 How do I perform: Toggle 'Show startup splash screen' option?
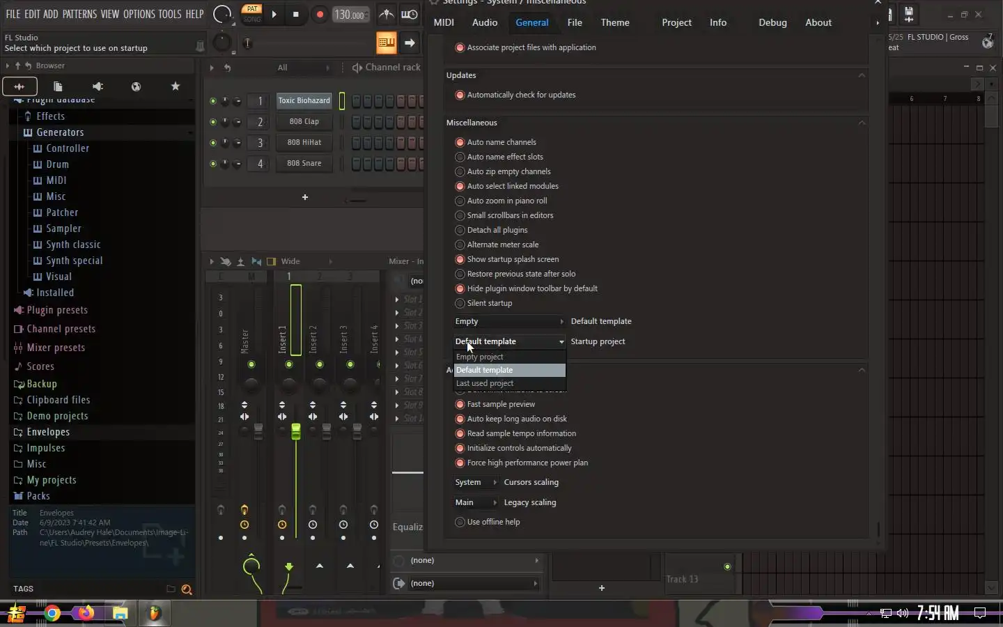(460, 259)
